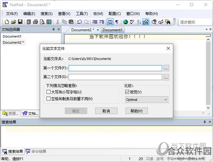Open the 文件(F) menu
Viewport: 213px width, 162px height.
point(12,13)
